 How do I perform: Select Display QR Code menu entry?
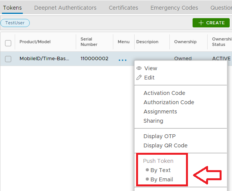pyautogui.click(x=165, y=145)
